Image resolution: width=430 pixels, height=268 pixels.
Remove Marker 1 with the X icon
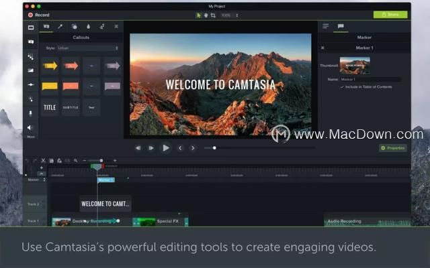322,48
